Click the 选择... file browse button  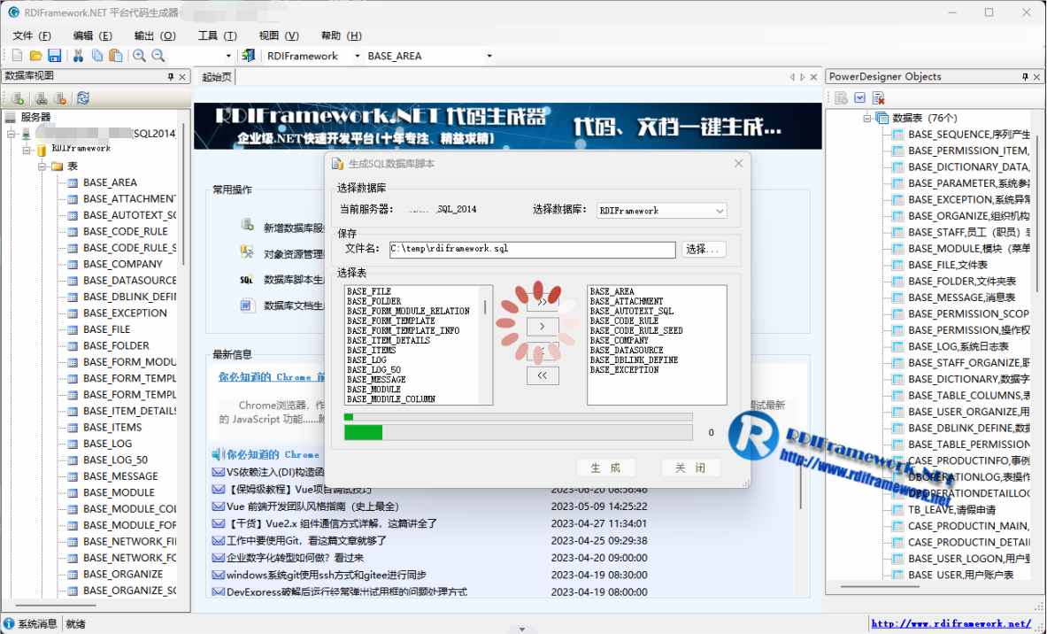coord(704,250)
